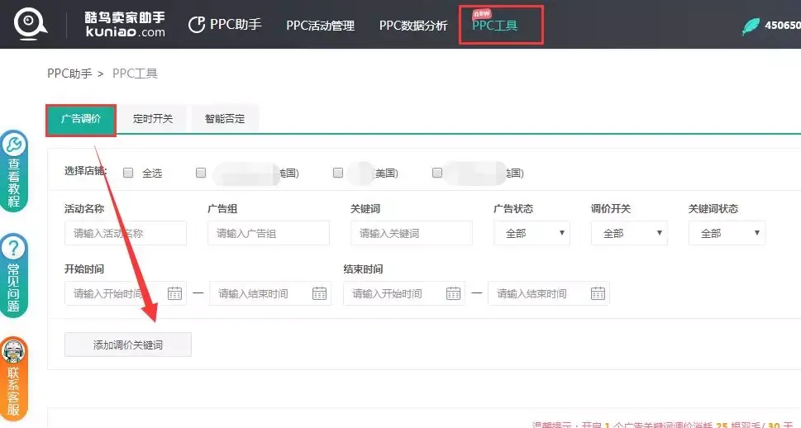Click the Kuniao owl logo icon

pos(30,24)
